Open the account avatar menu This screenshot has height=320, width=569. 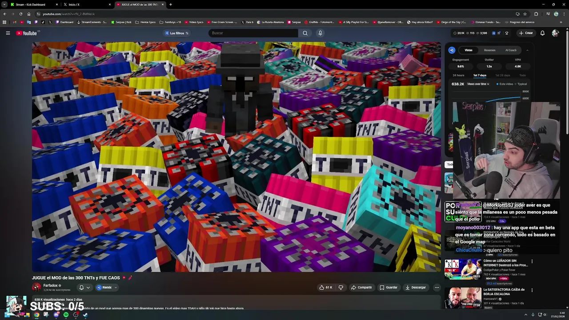(x=555, y=33)
